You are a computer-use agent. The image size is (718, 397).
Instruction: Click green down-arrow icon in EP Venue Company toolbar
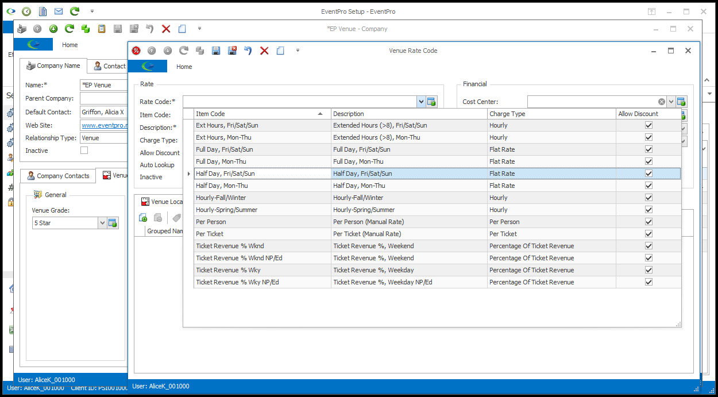click(x=53, y=29)
